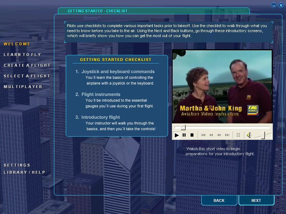Open the Multiplayer section
The height and width of the screenshot is (214, 286).
[23, 87]
